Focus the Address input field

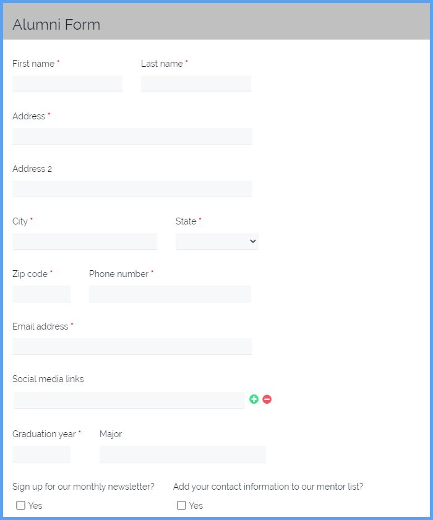[x=132, y=136]
